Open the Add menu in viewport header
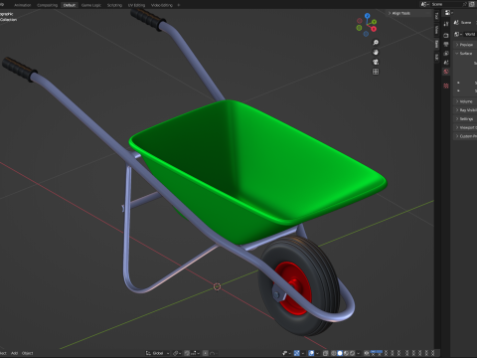Screen dimensions: 477x358 coord(14,353)
